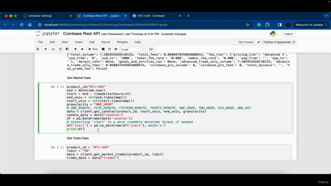Open command palette keyboard icon
331x186 pixels.
[x=151, y=49]
